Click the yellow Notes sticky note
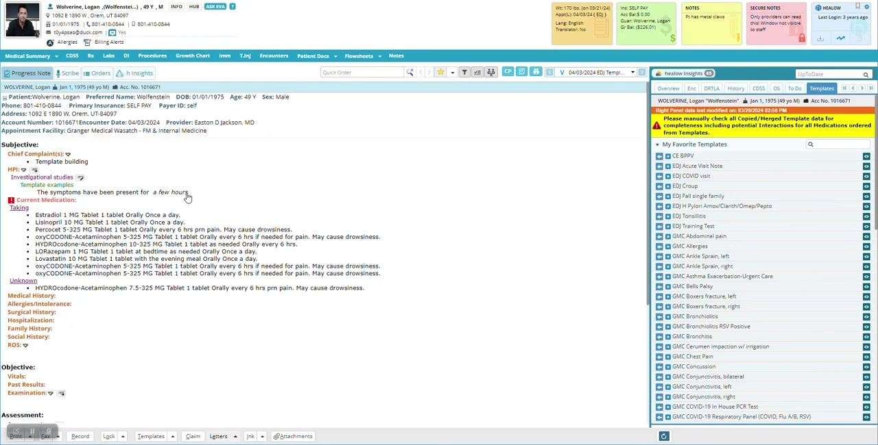The height and width of the screenshot is (445, 878). click(x=713, y=24)
